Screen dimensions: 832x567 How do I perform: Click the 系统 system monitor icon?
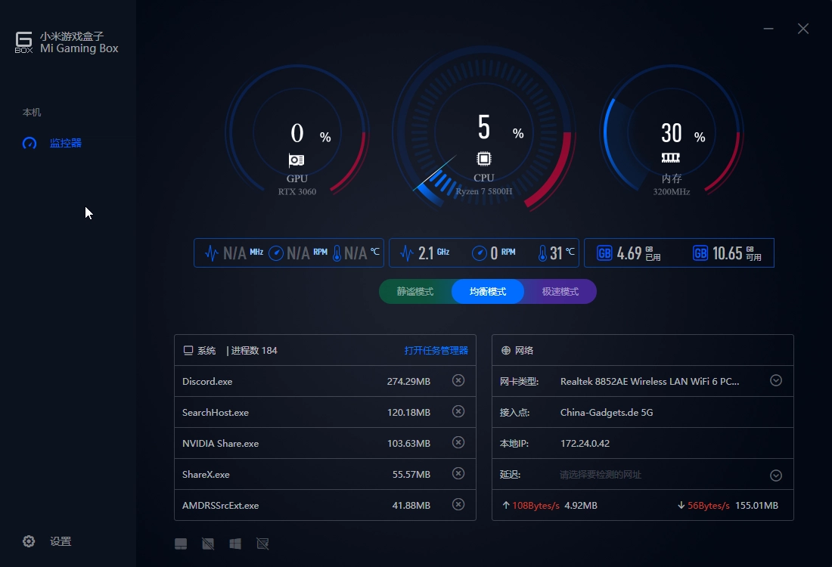(x=188, y=351)
